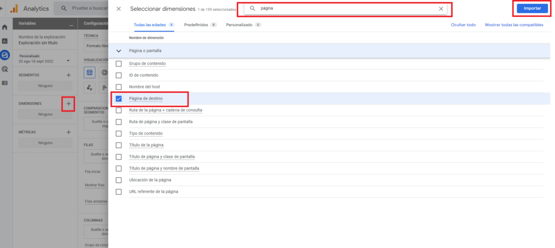
Task: Click the magnifier in dimension search box
Action: tap(253, 9)
